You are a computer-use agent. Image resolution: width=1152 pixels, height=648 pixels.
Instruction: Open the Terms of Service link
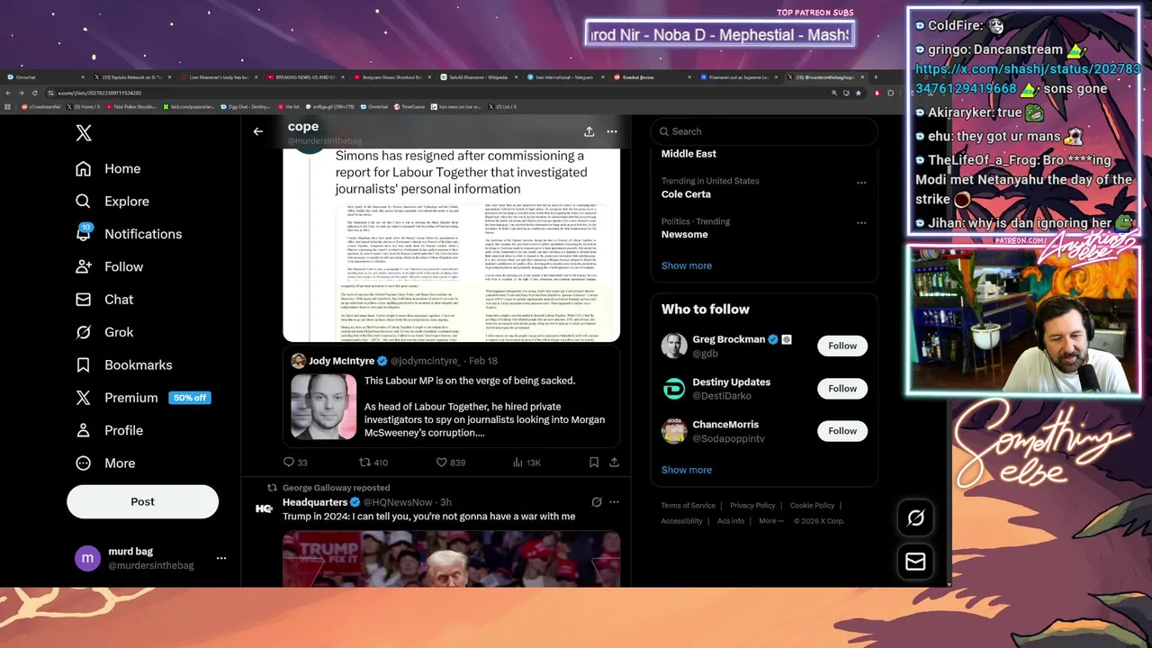click(688, 506)
